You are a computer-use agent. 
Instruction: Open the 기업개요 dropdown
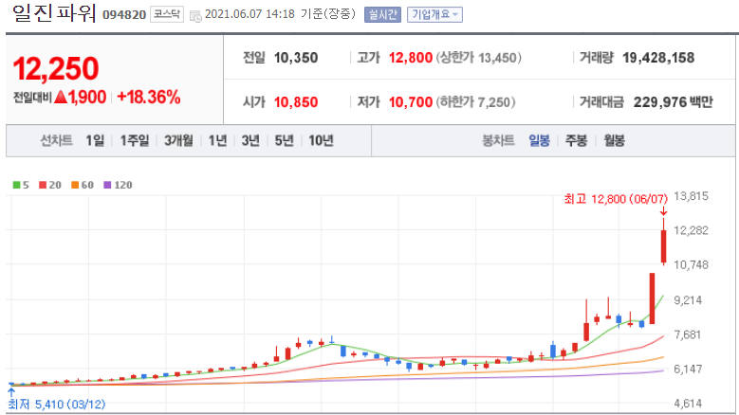tap(434, 14)
